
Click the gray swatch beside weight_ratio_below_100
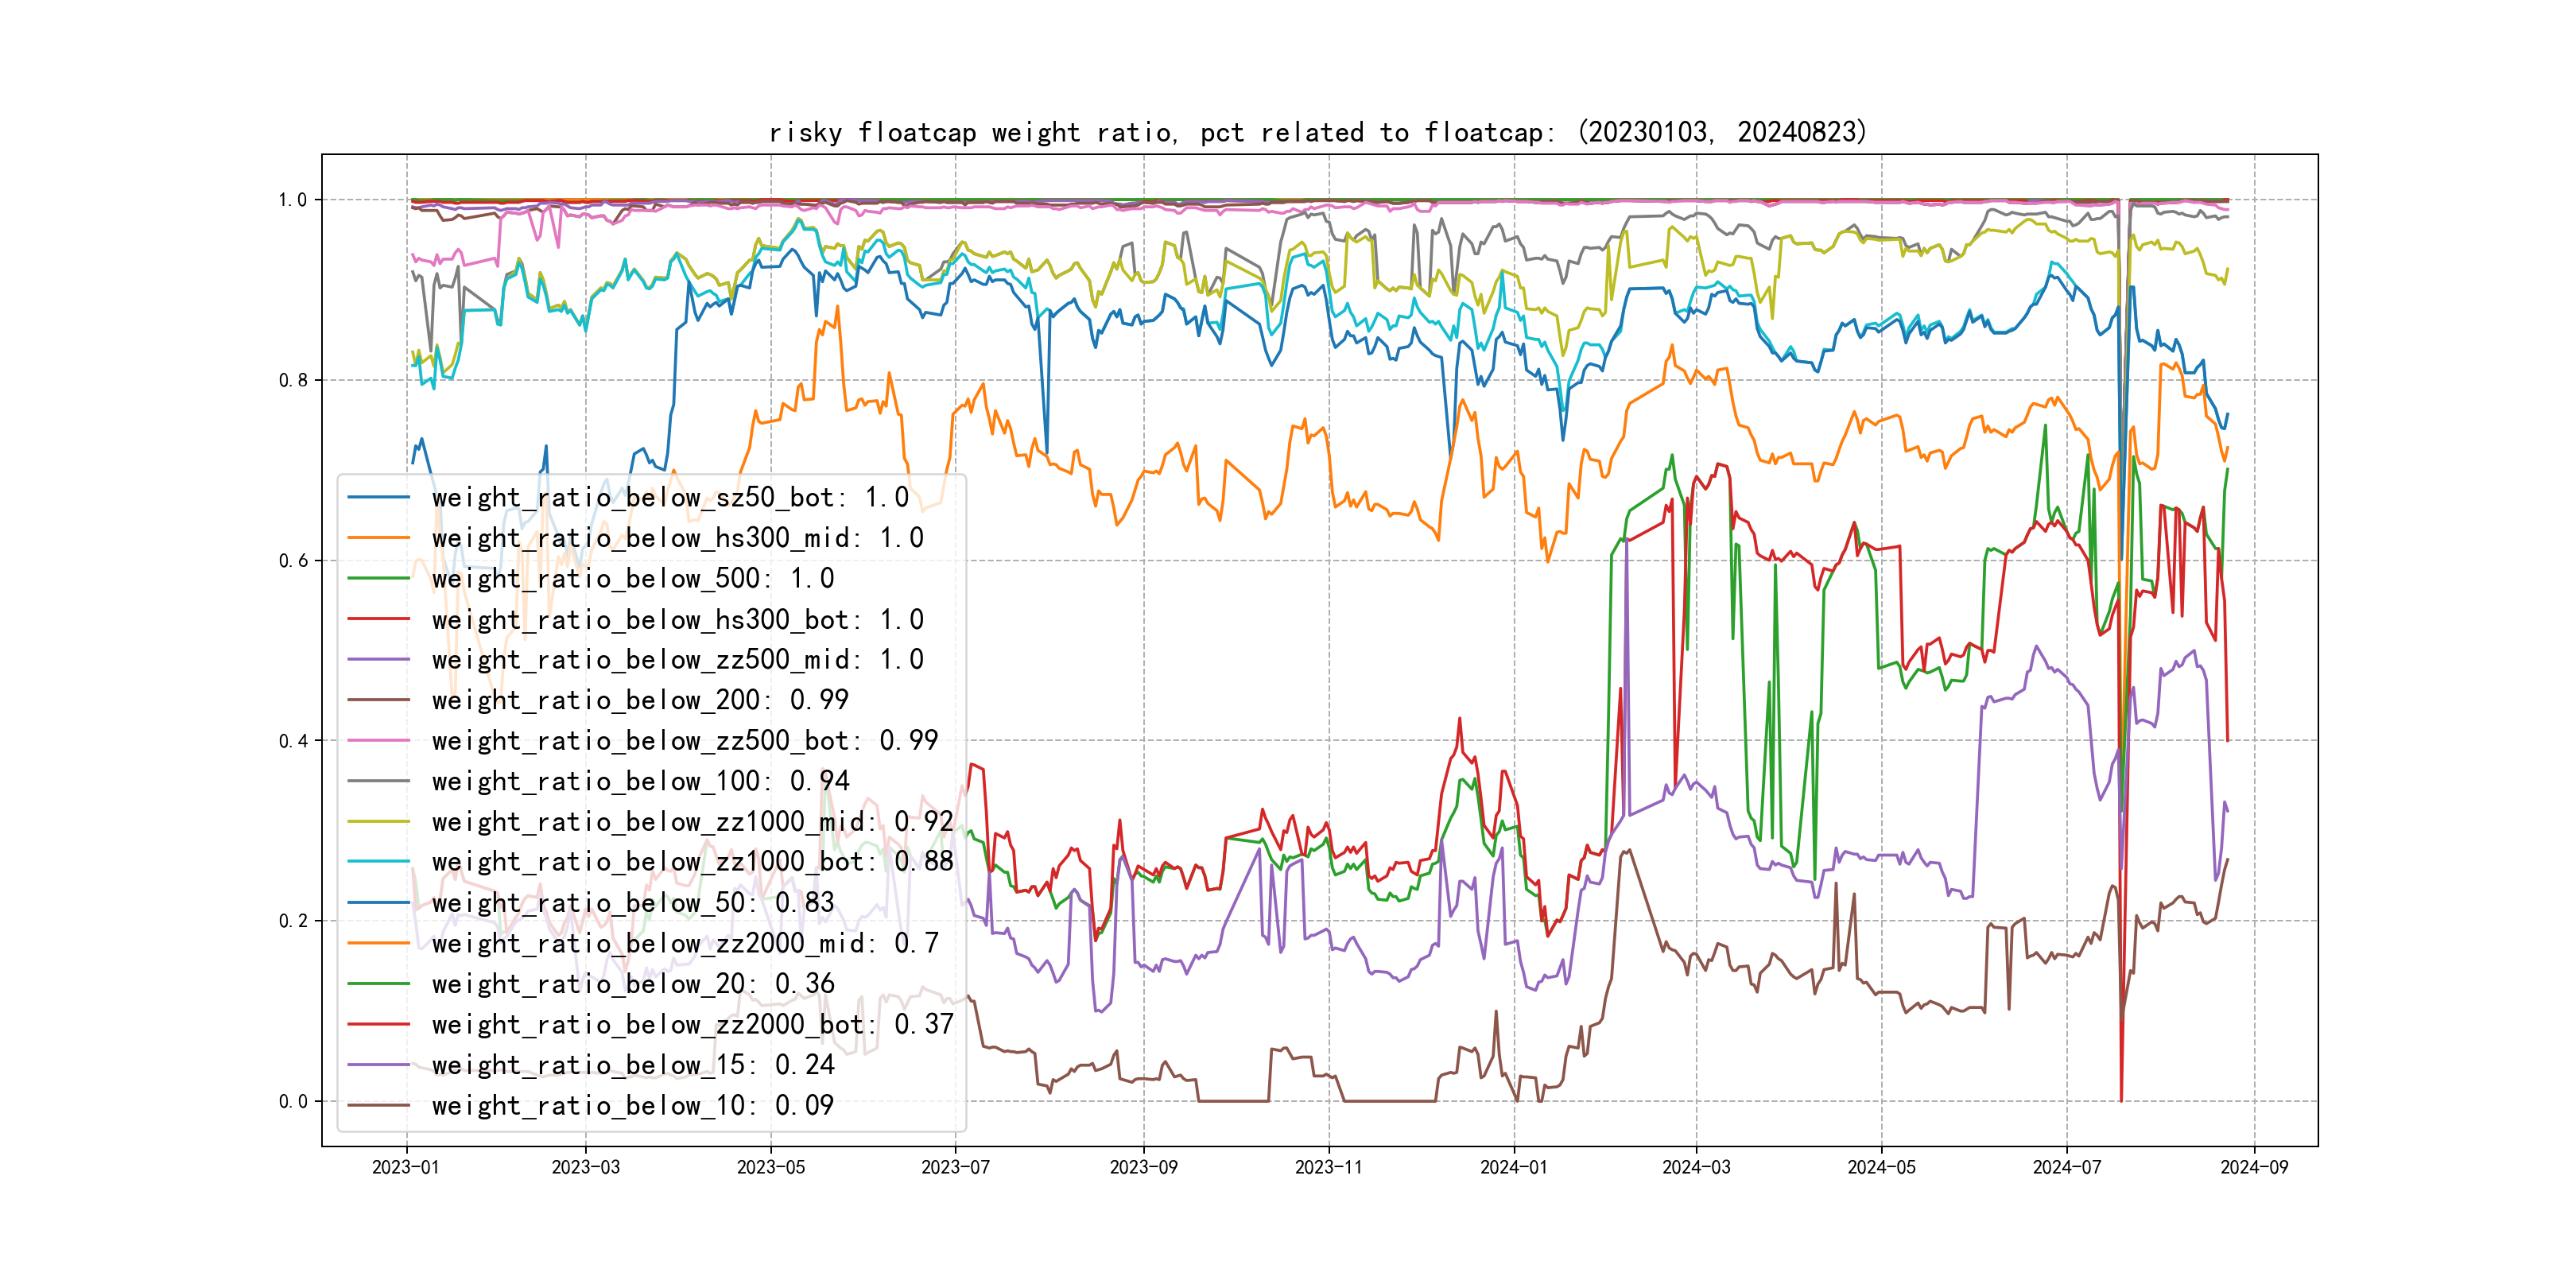(378, 781)
